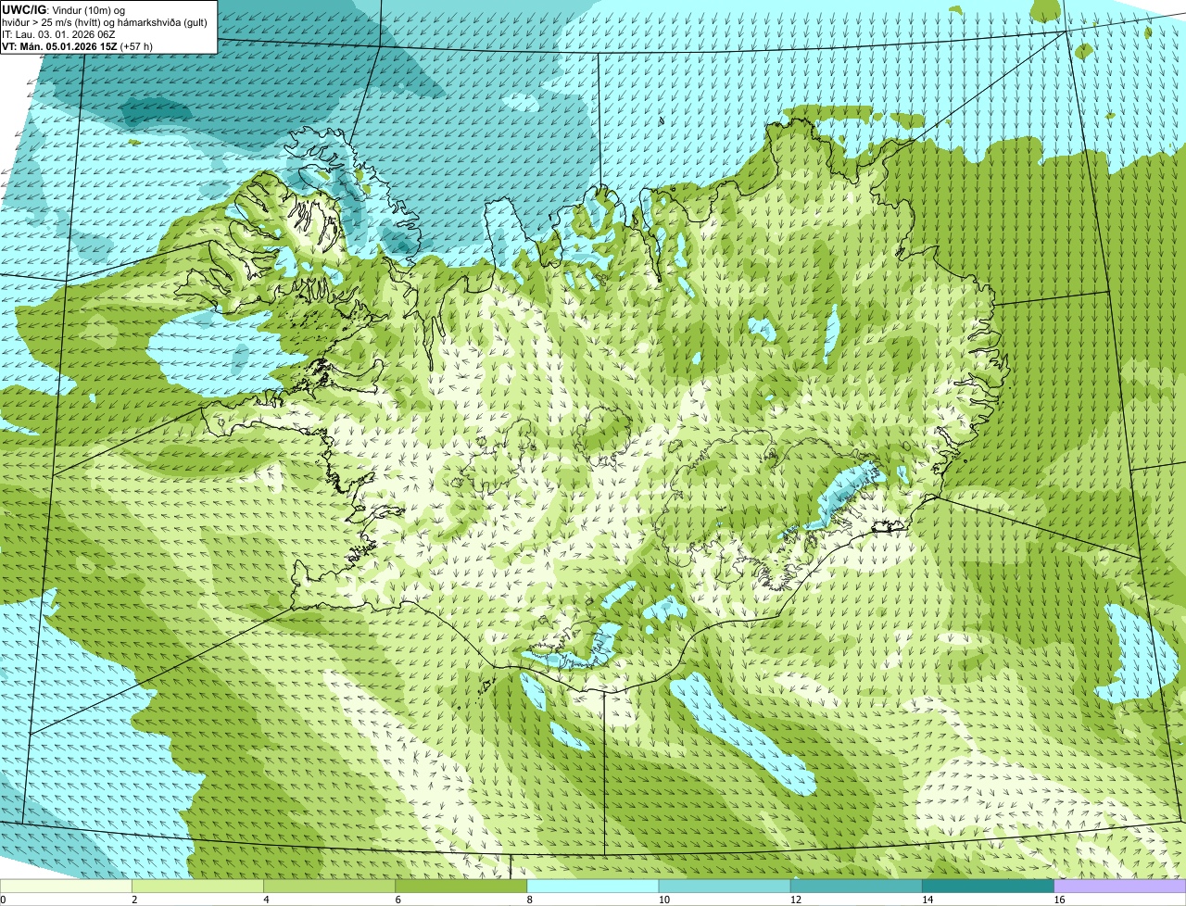
Task: Click the aqua 10–12 m/s legend swatch
Action: point(725,886)
